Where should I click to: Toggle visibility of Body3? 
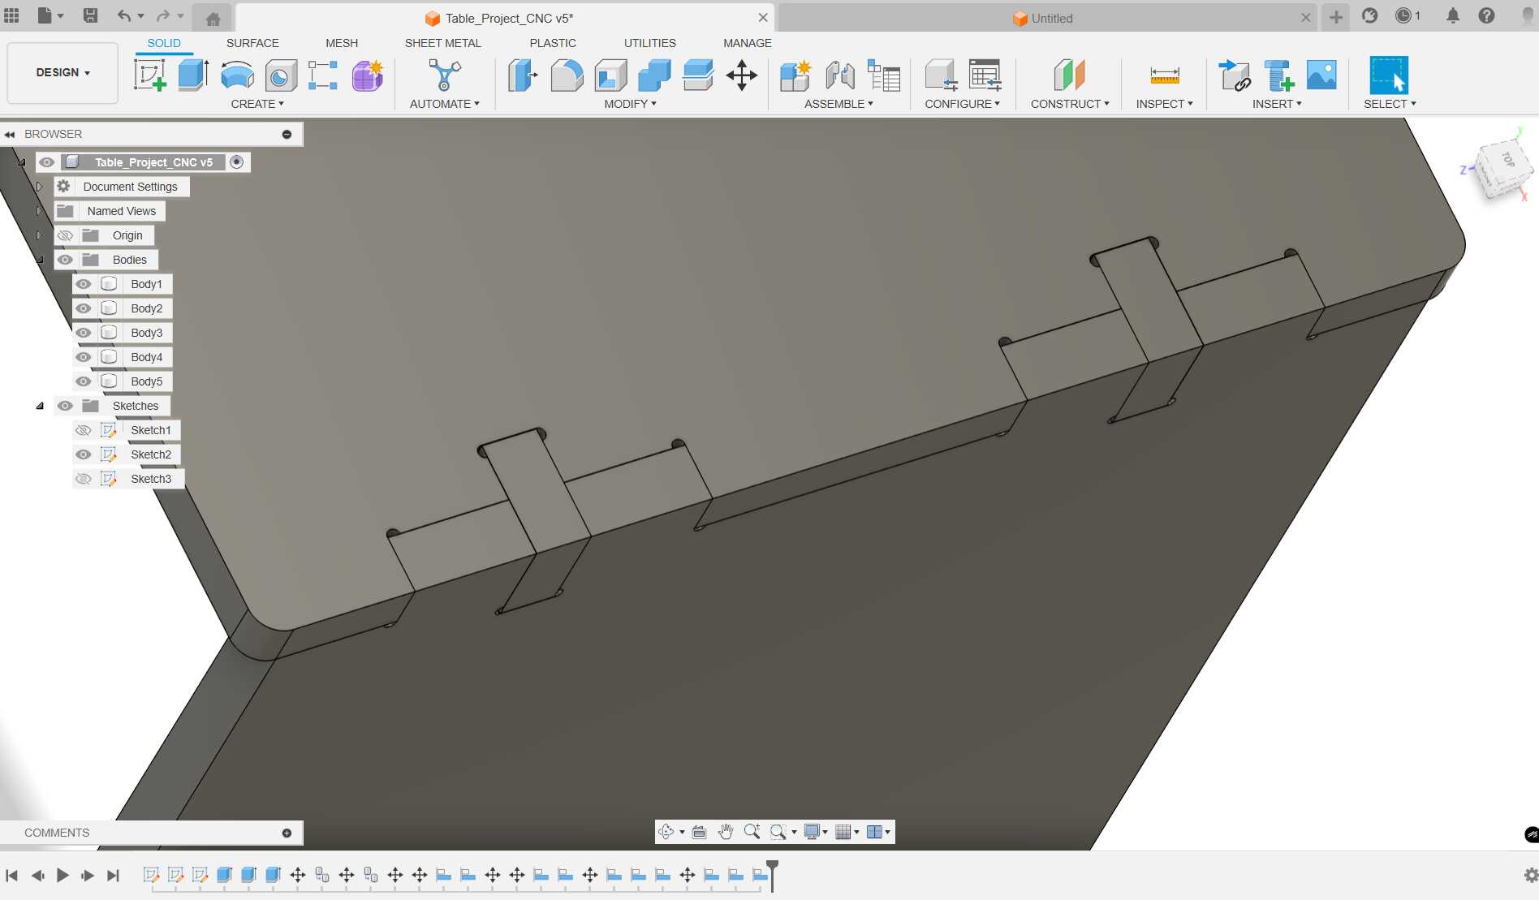[84, 333]
